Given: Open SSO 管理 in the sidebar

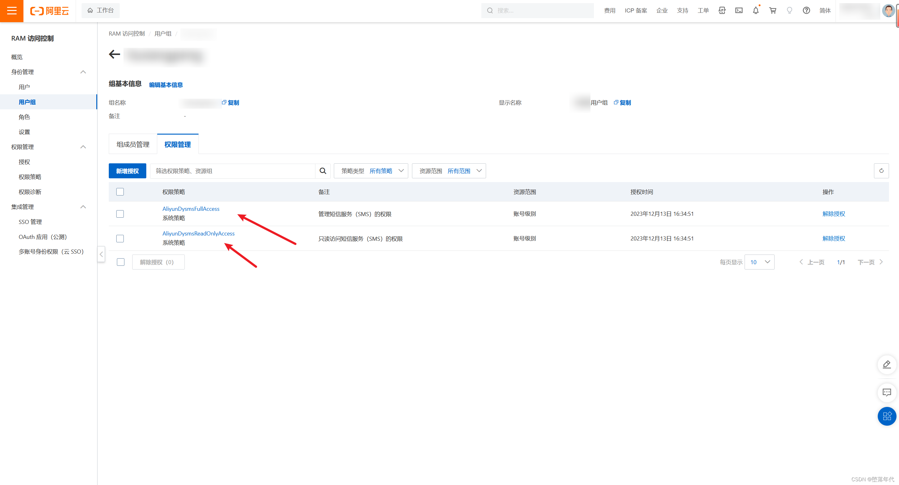Looking at the screenshot, I should [x=30, y=222].
